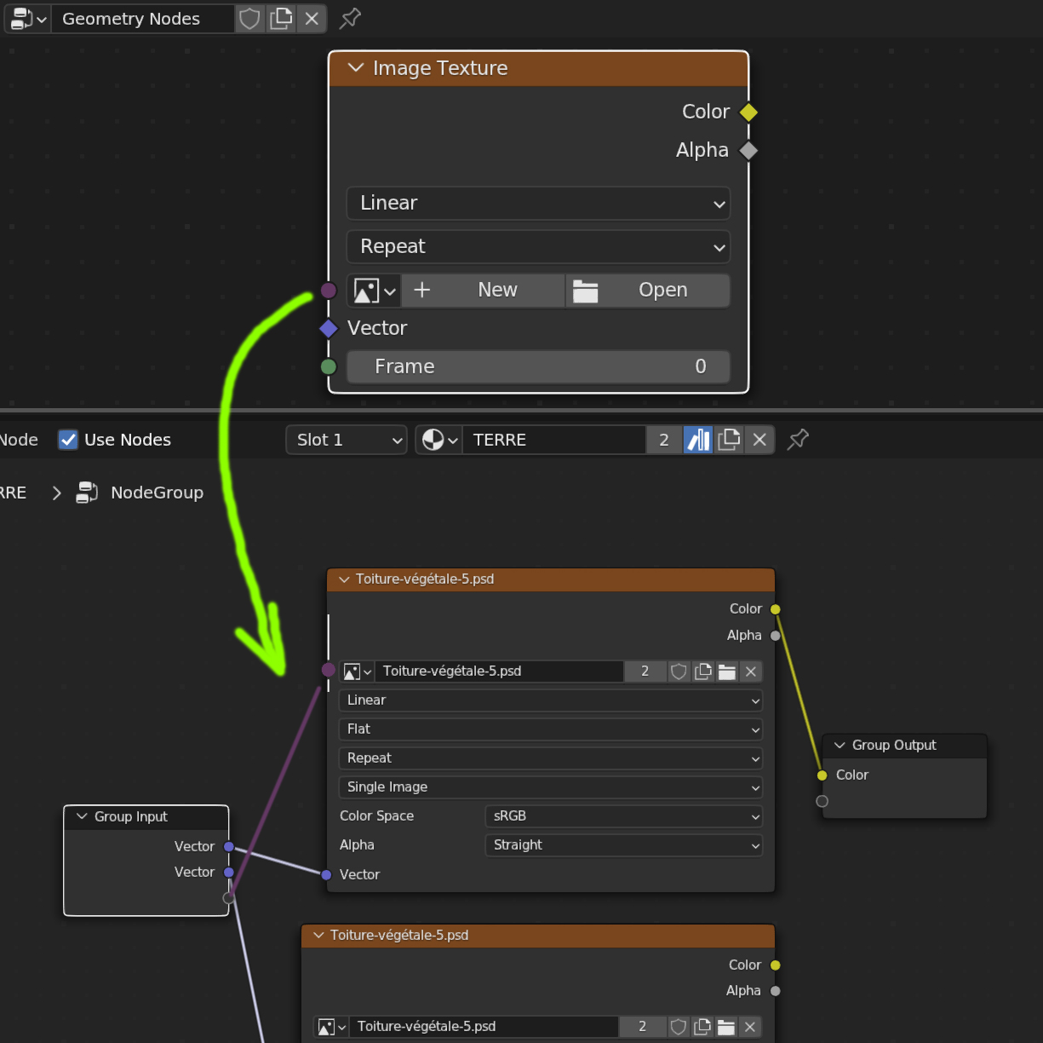Click the empty output socket of Group Input
The height and width of the screenshot is (1043, 1043).
229,898
